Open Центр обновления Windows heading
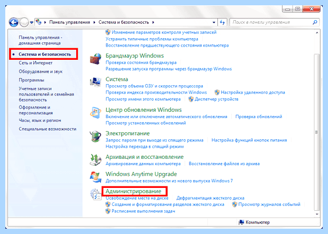This screenshot has height=234, width=328. [x=143, y=110]
